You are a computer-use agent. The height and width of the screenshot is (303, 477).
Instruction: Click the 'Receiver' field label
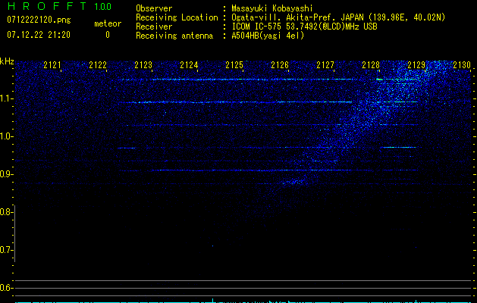[x=154, y=27]
